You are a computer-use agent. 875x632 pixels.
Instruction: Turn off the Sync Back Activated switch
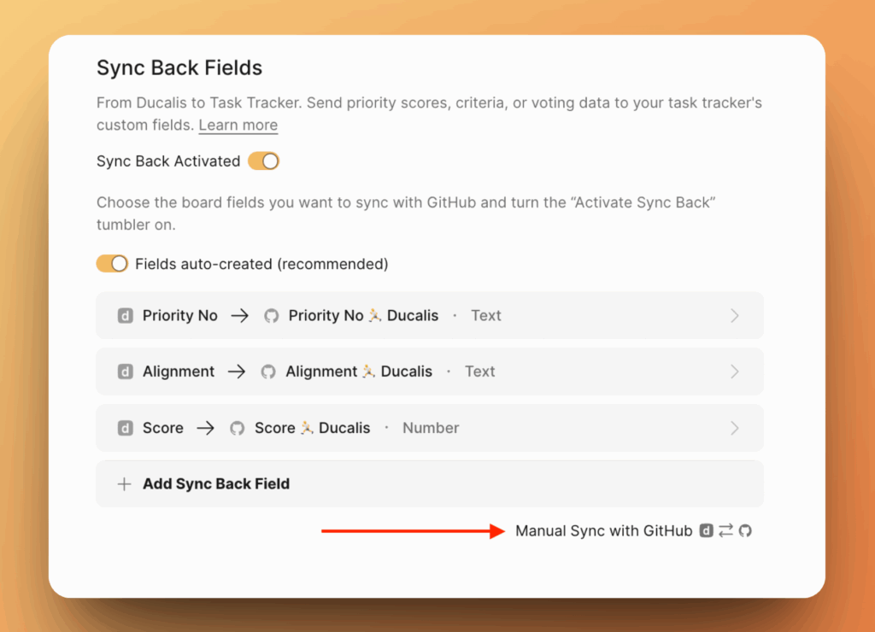pyautogui.click(x=263, y=161)
